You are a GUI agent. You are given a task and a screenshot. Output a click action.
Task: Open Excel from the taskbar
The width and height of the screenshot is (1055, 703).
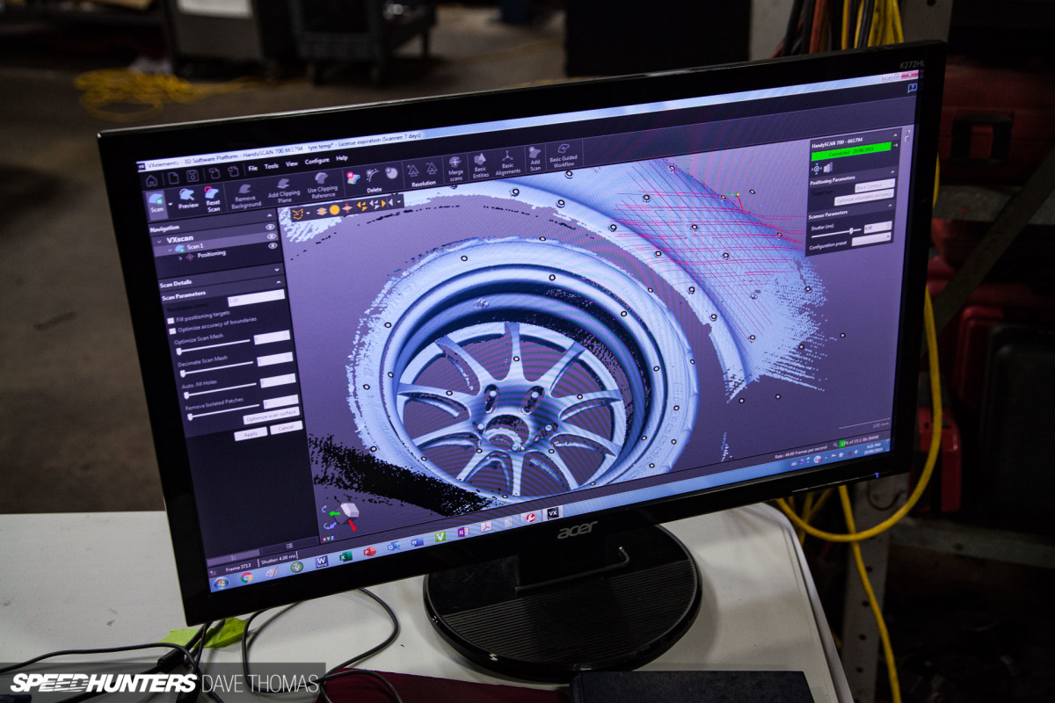click(346, 557)
